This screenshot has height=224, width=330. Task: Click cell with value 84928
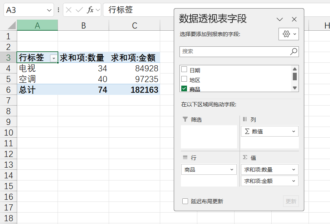[x=134, y=68]
